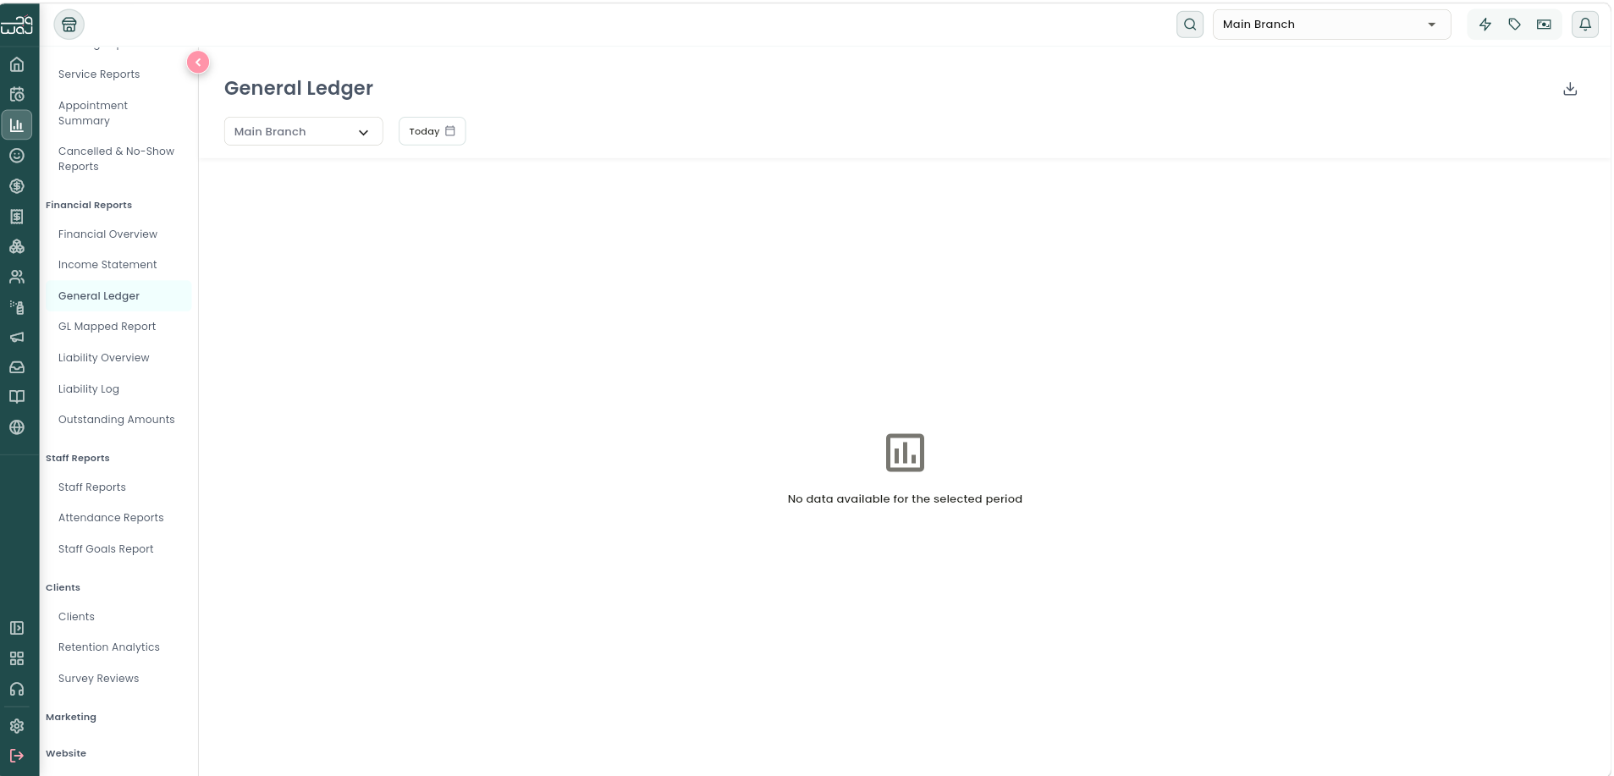Expand the Main Branch header dropdown
This screenshot has height=776, width=1614.
pyautogui.click(x=1331, y=25)
